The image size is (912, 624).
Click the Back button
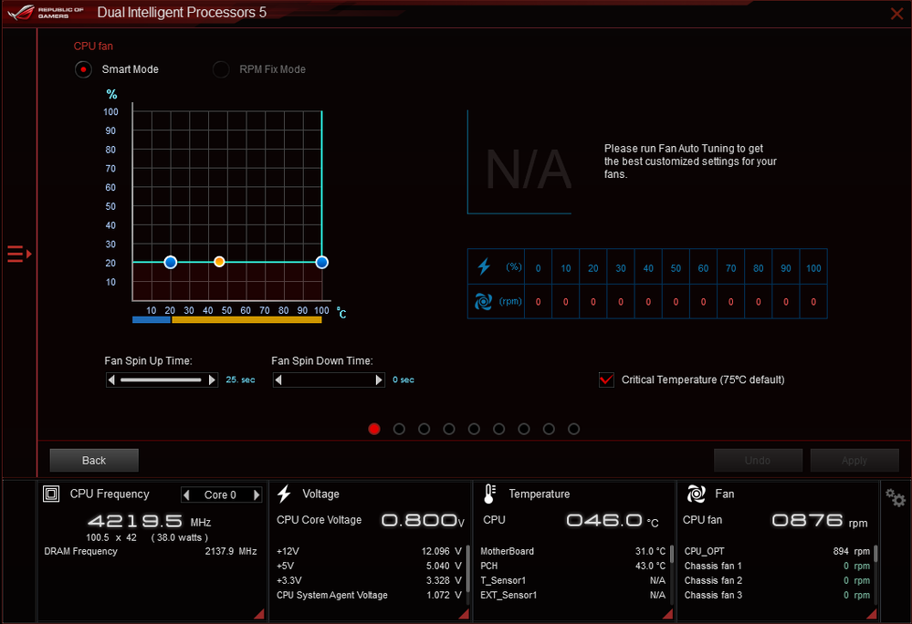click(x=94, y=460)
